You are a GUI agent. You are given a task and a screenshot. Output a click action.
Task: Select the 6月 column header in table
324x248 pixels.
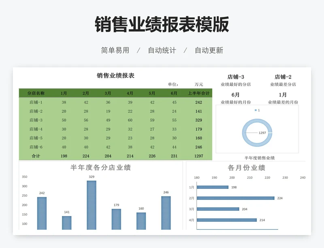(x=174, y=93)
